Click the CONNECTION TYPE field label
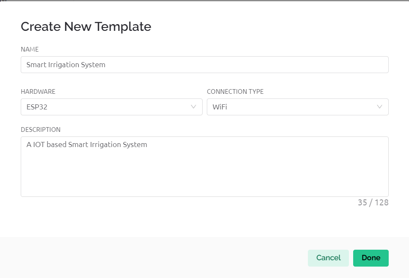 tap(235, 92)
